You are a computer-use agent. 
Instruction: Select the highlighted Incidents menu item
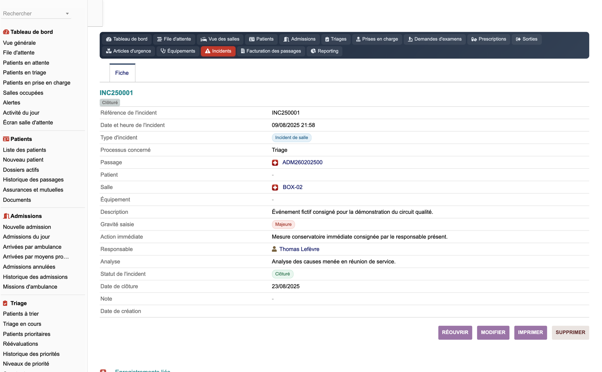(x=218, y=51)
